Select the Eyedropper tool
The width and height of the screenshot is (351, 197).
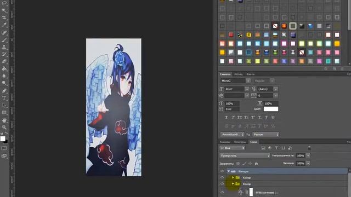(x=4, y=25)
